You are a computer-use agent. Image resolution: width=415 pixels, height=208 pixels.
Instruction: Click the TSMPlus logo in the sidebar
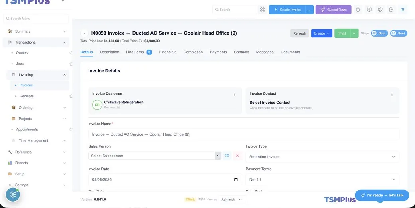[x=27, y=2]
